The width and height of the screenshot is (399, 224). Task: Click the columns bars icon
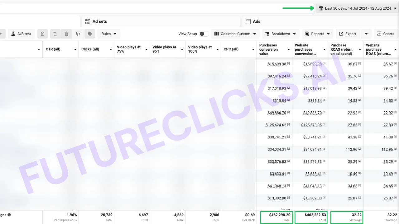click(217, 34)
